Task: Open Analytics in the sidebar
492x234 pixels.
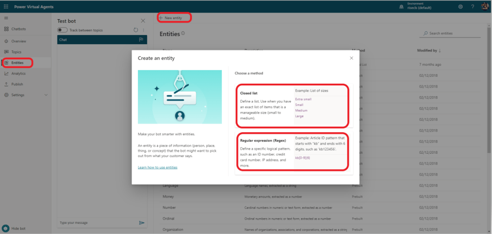Action: [18, 74]
